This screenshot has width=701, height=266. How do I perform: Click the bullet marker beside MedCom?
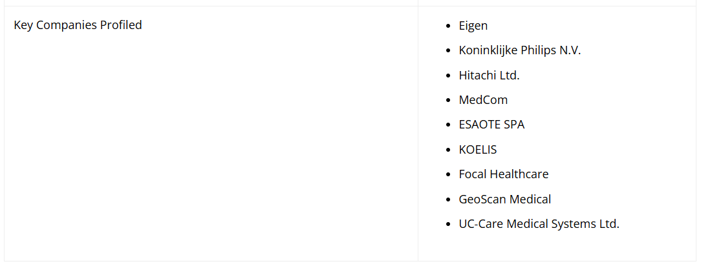(449, 101)
